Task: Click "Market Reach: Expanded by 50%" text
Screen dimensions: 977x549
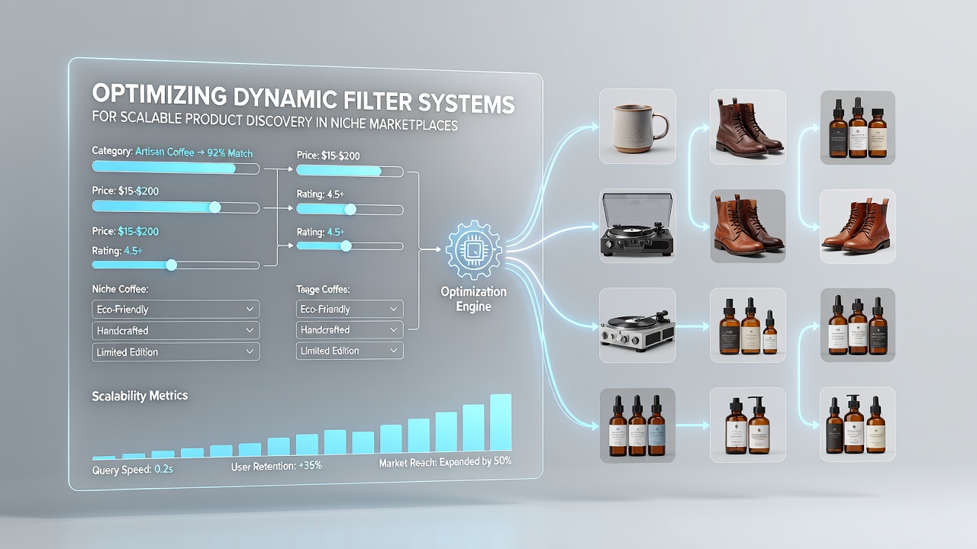Action: click(445, 462)
